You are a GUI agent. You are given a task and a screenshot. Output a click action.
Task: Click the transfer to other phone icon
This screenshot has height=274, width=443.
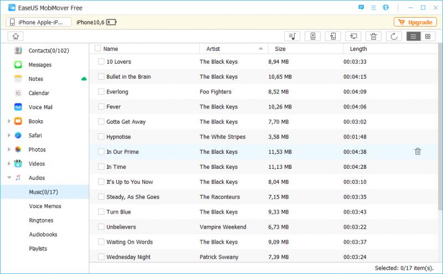click(333, 36)
